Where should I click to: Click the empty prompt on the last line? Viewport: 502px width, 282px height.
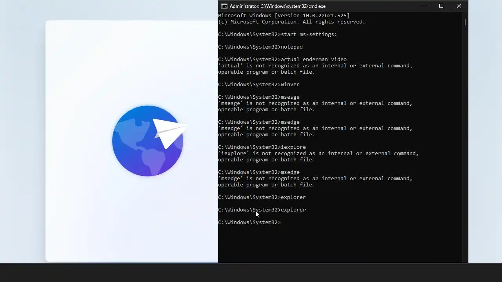pos(249,222)
